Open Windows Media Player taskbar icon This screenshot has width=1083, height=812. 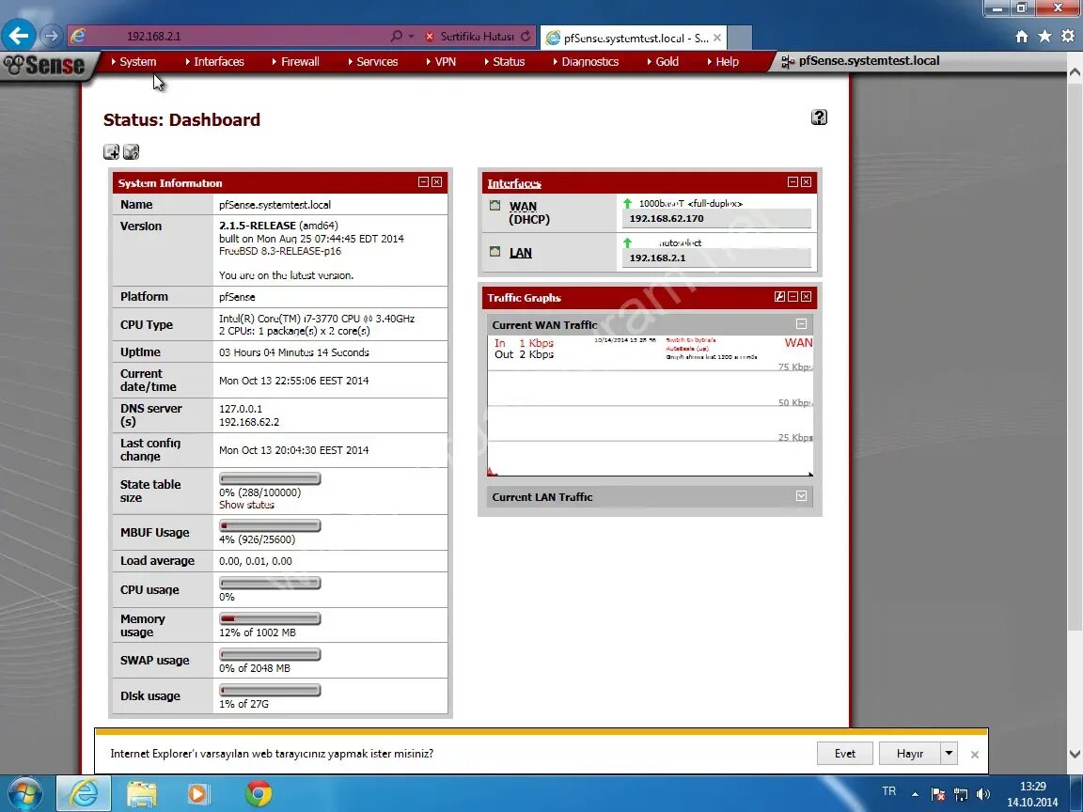click(197, 794)
